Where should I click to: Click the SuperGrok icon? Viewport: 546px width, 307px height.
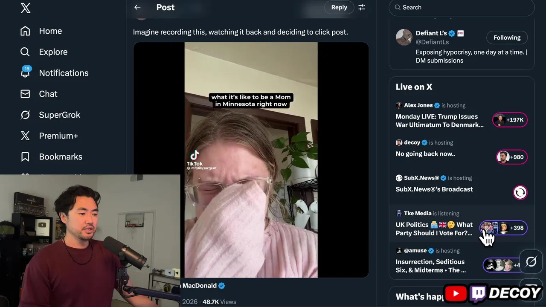[25, 115]
